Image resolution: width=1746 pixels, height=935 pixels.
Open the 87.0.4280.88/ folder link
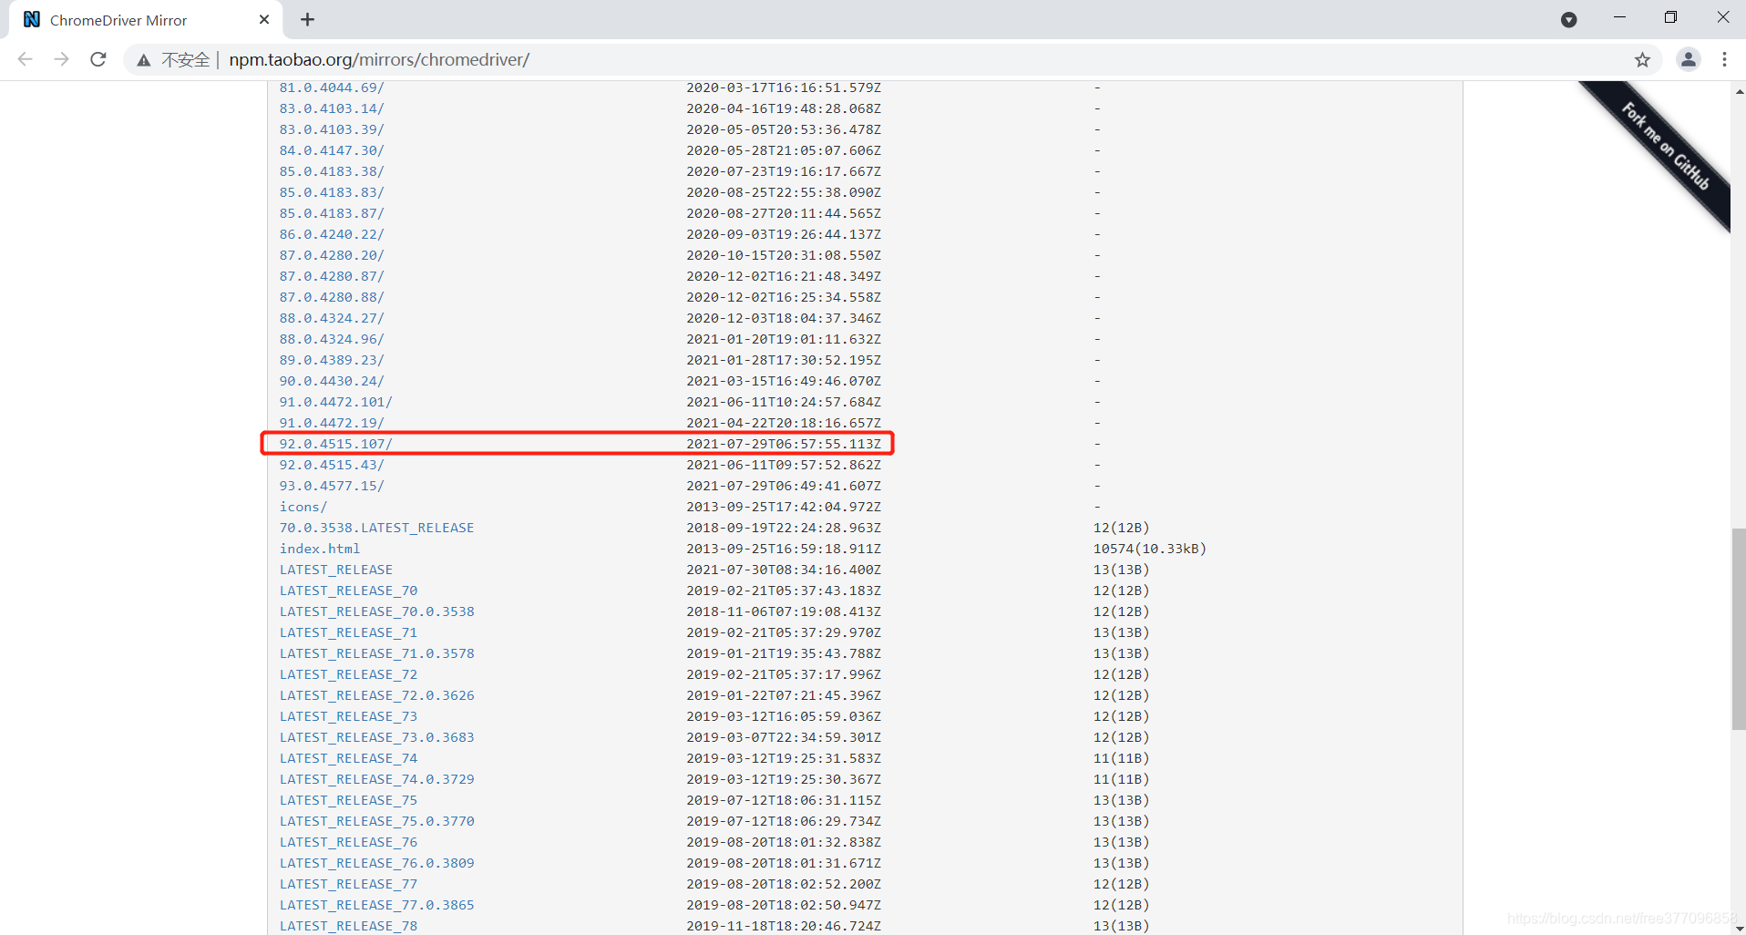332,297
